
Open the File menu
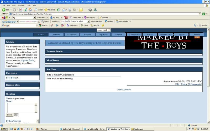pyautogui.click(x=4, y=6)
